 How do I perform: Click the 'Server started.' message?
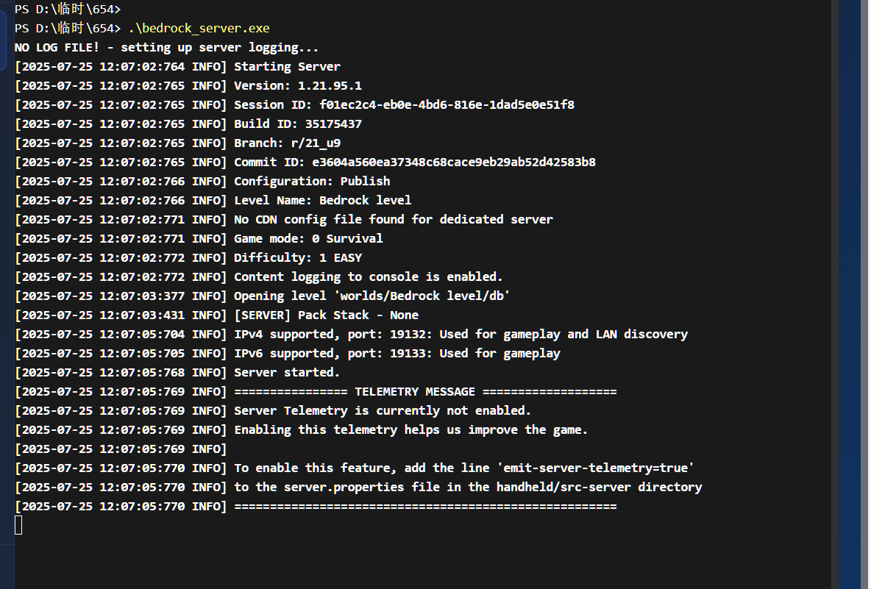[287, 373]
